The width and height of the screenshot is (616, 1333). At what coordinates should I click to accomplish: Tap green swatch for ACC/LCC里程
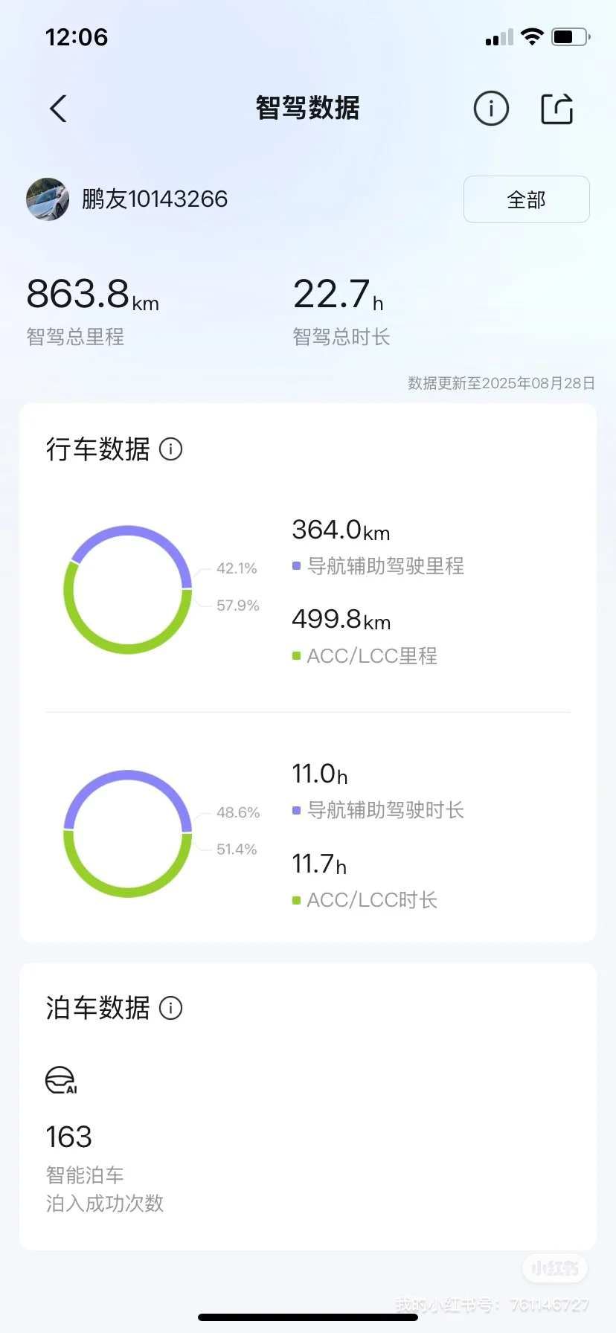[x=296, y=656]
